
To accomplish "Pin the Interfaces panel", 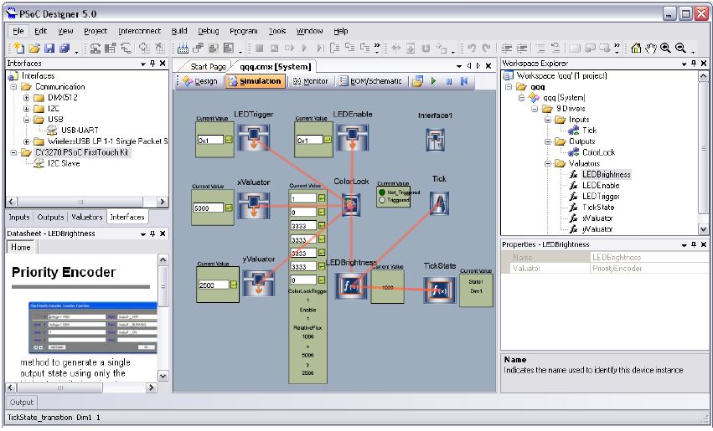I will click(152, 64).
